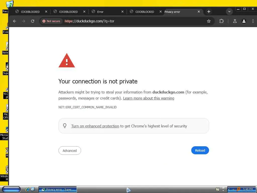
Task: Click the lightbulb icon in the protection tip
Action: 65,126
